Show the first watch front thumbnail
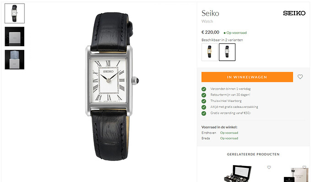Screen dimensions: 316x182 (x=15, y=13)
